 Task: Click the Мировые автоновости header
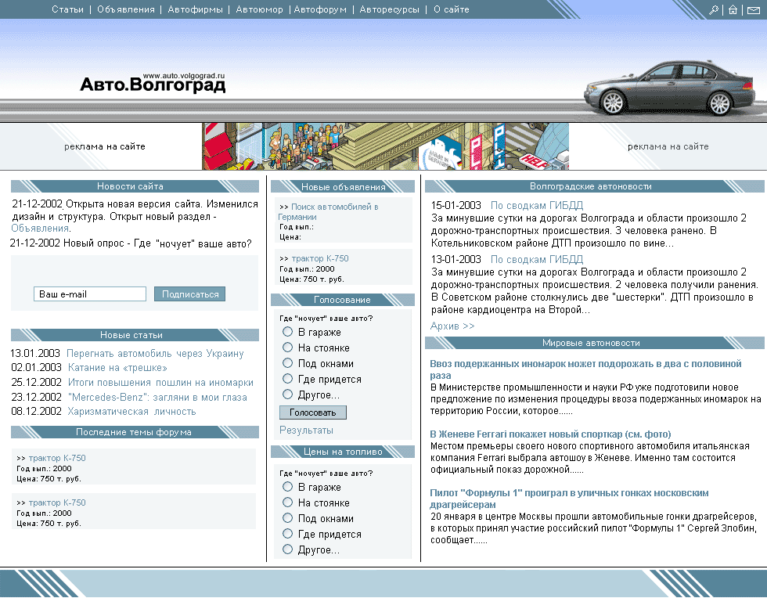(594, 343)
